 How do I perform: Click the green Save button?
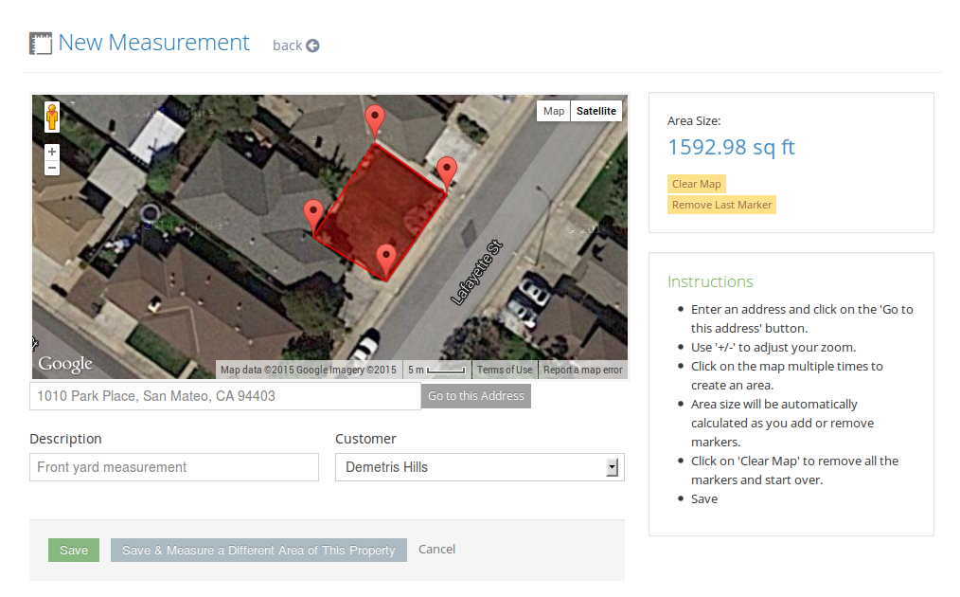(74, 551)
